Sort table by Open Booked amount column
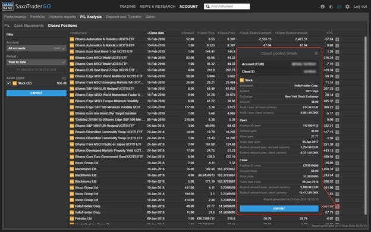The image size is (371, 232). tap(256, 33)
